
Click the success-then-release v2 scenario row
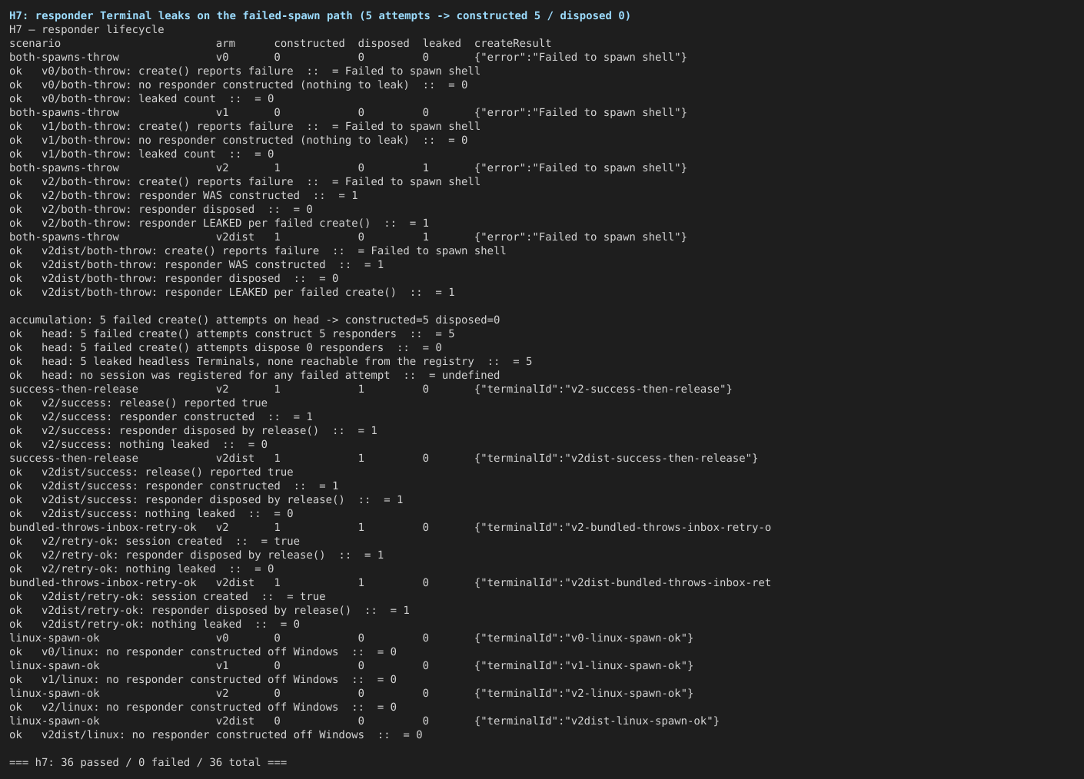click(x=371, y=389)
